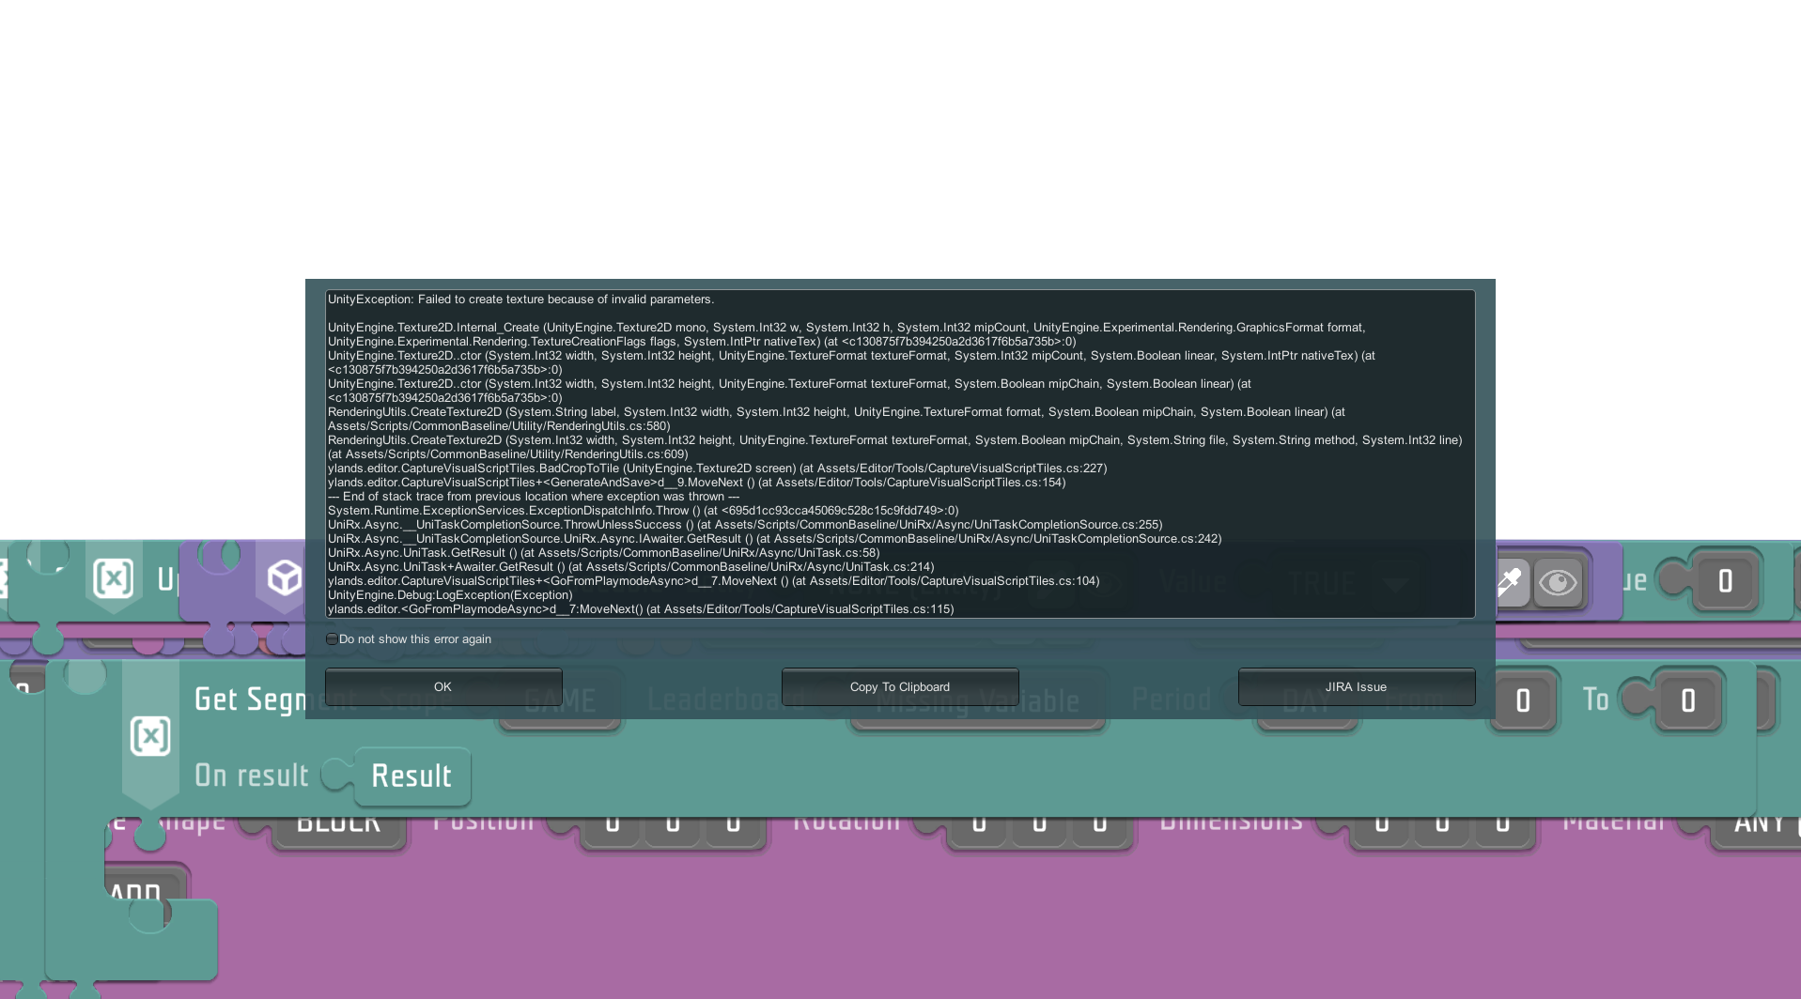Select the eyedropper picker icon
Viewport: 1801px width, 999px height.
click(1510, 582)
